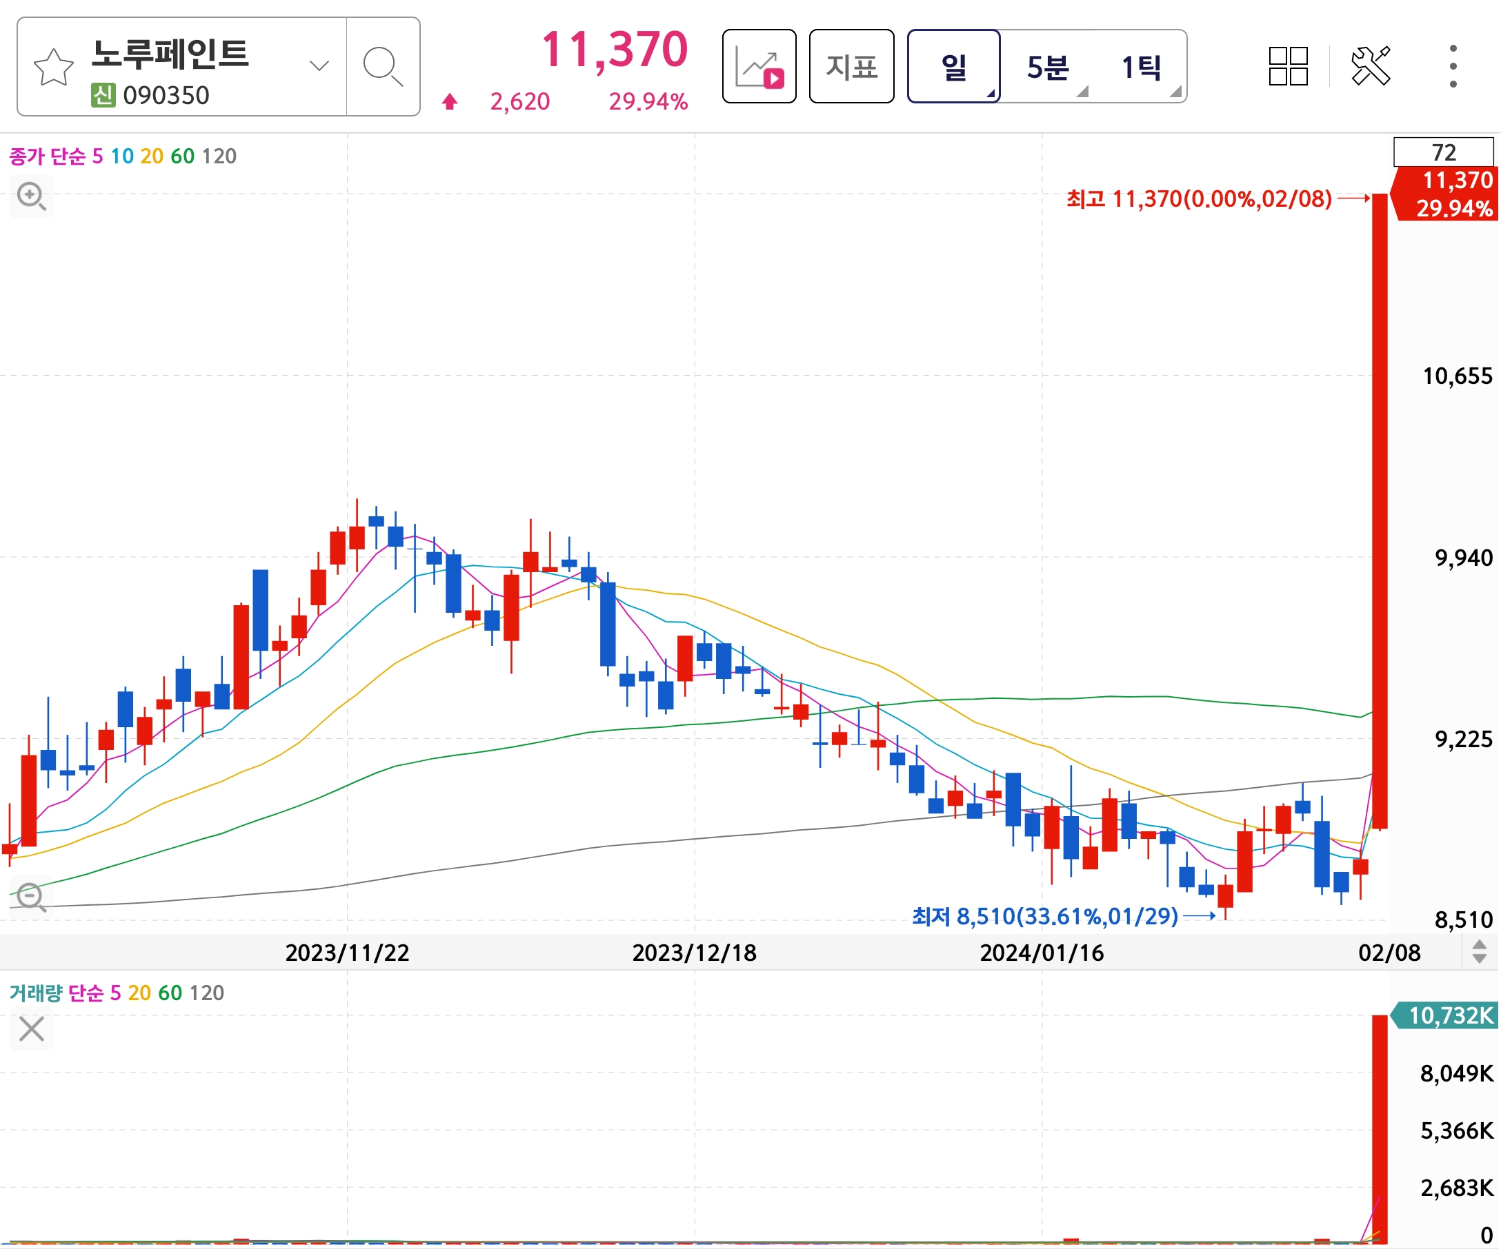
Task: Toggle 20-day volume moving average
Action: 139,994
